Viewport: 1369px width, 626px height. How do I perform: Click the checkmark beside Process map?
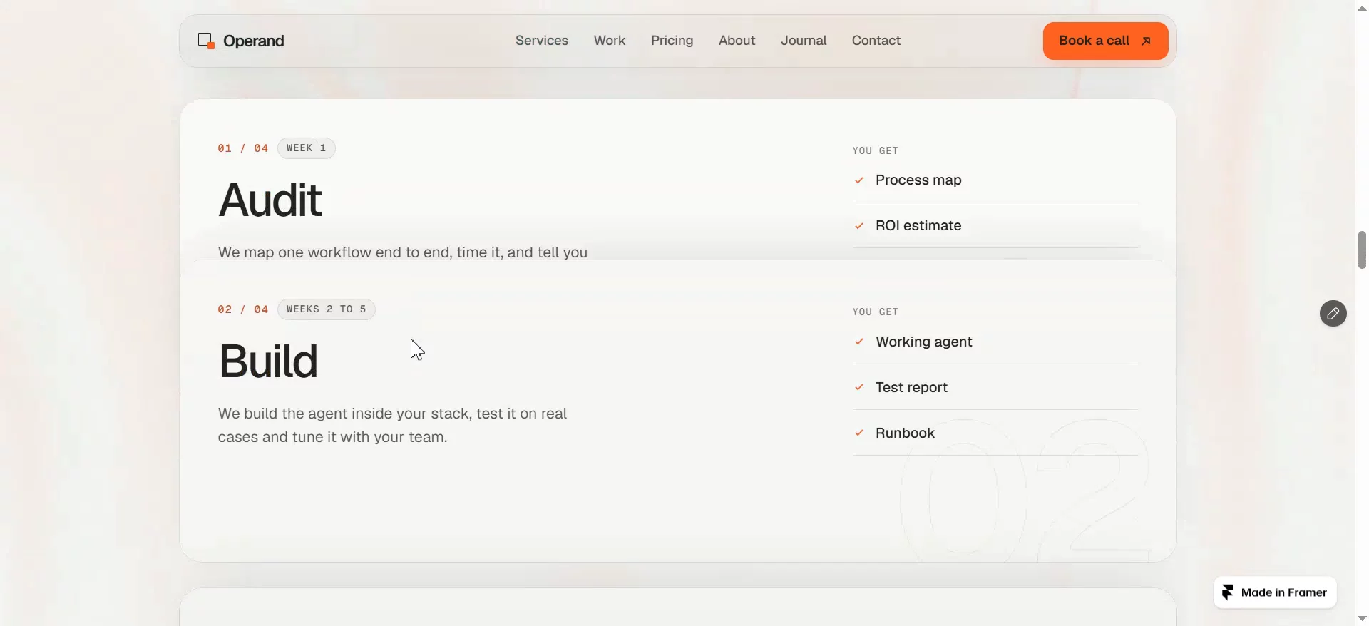tap(859, 180)
